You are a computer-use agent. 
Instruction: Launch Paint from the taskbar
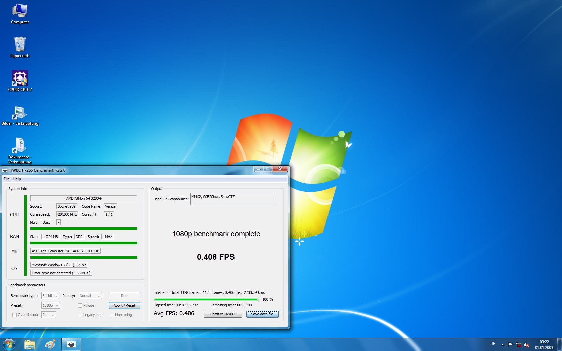pos(50,345)
